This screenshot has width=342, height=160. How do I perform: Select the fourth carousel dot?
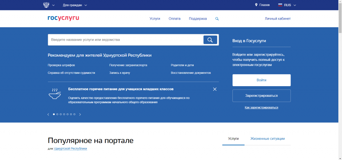(x=64, y=114)
